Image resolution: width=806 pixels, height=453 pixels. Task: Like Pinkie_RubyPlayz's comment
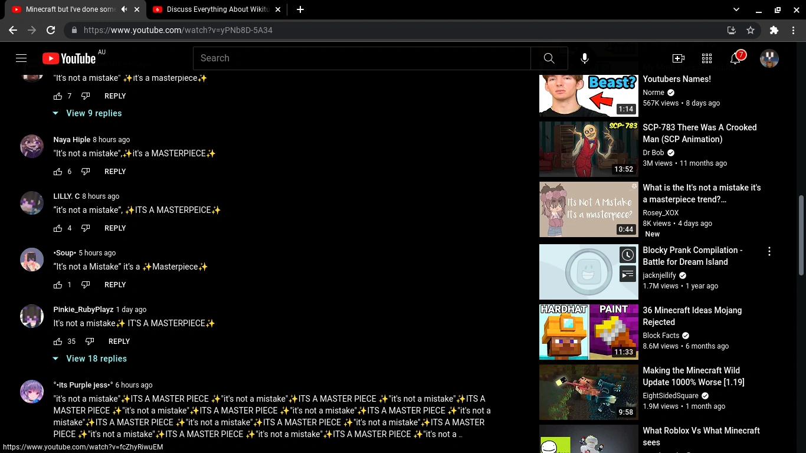[x=58, y=342]
